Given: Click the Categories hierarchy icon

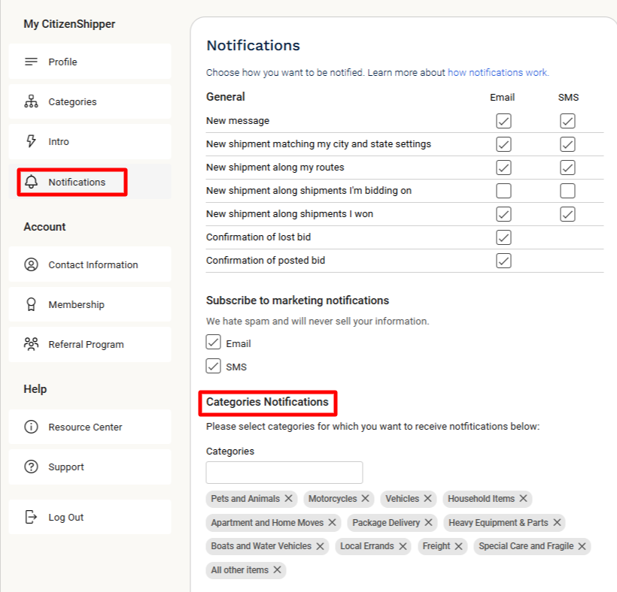Looking at the screenshot, I should click(x=31, y=102).
